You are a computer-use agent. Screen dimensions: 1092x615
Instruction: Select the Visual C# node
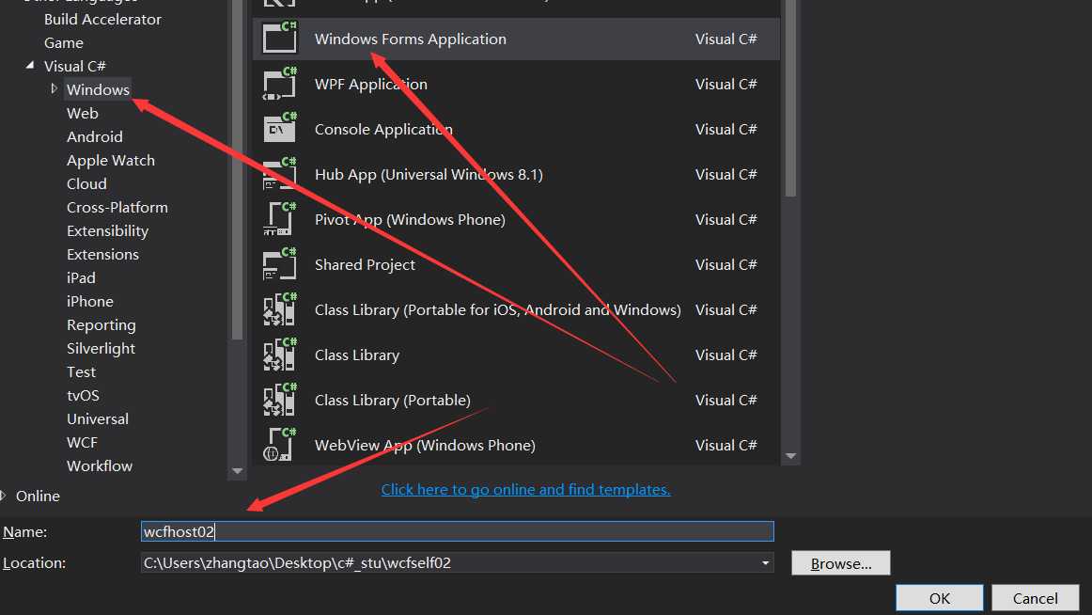click(74, 66)
